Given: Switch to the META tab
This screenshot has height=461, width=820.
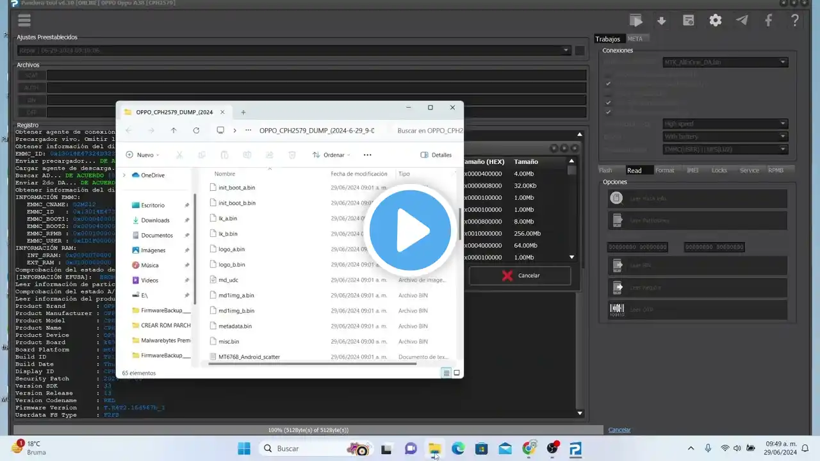Looking at the screenshot, I should pyautogui.click(x=635, y=39).
